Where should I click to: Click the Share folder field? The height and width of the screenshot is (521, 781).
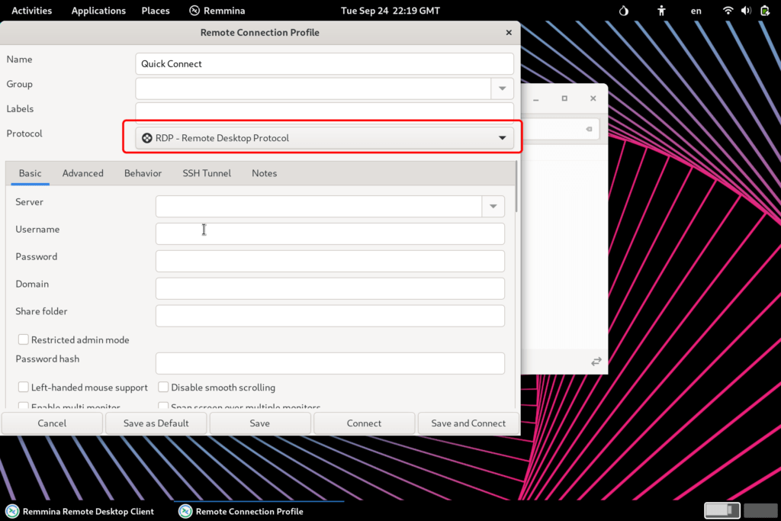pos(329,316)
